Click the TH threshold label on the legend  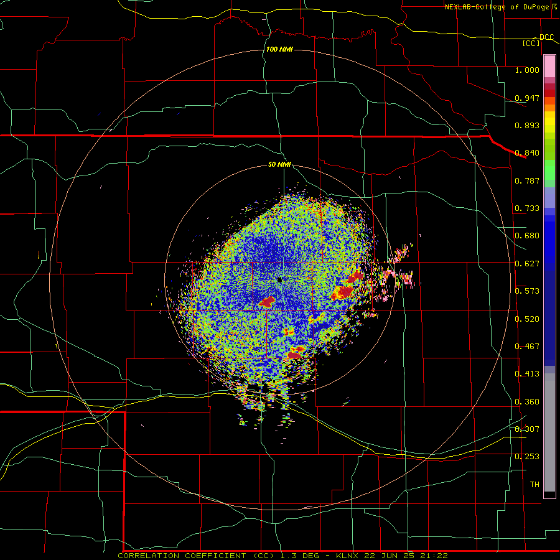click(534, 485)
